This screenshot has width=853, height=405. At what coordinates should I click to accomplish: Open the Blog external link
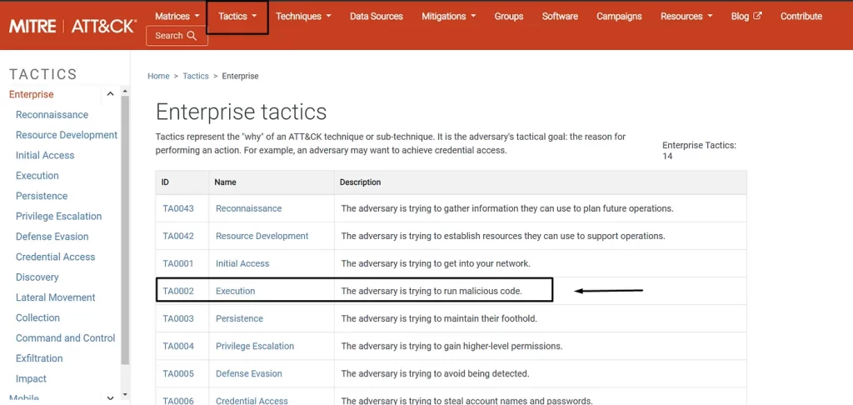pos(746,17)
